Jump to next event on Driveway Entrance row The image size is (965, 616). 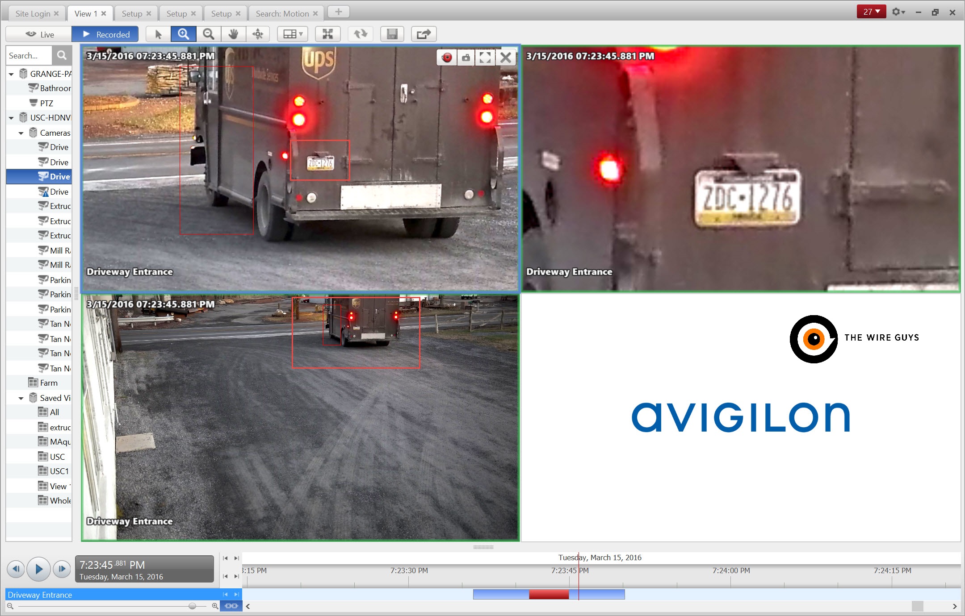coord(236,594)
